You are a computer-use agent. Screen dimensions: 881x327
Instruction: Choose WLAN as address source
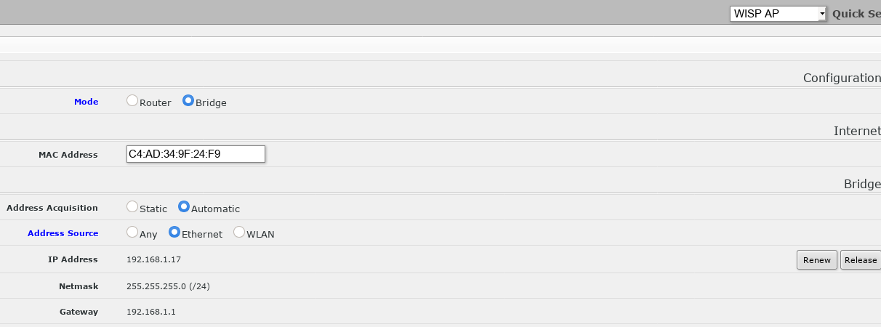point(239,233)
